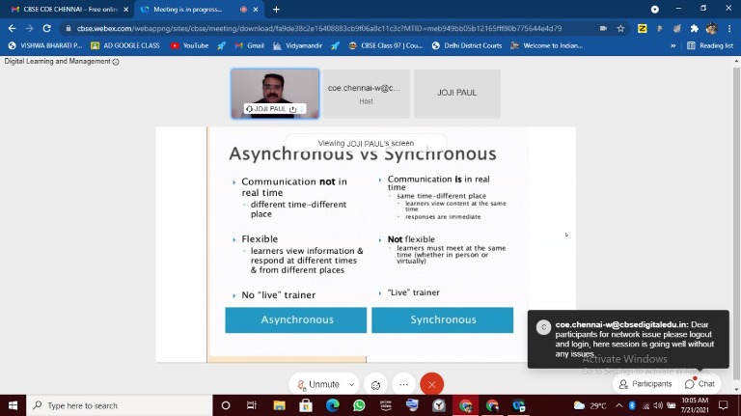Open the Chat panel
Viewport: 741px width, 416px height.
(700, 383)
